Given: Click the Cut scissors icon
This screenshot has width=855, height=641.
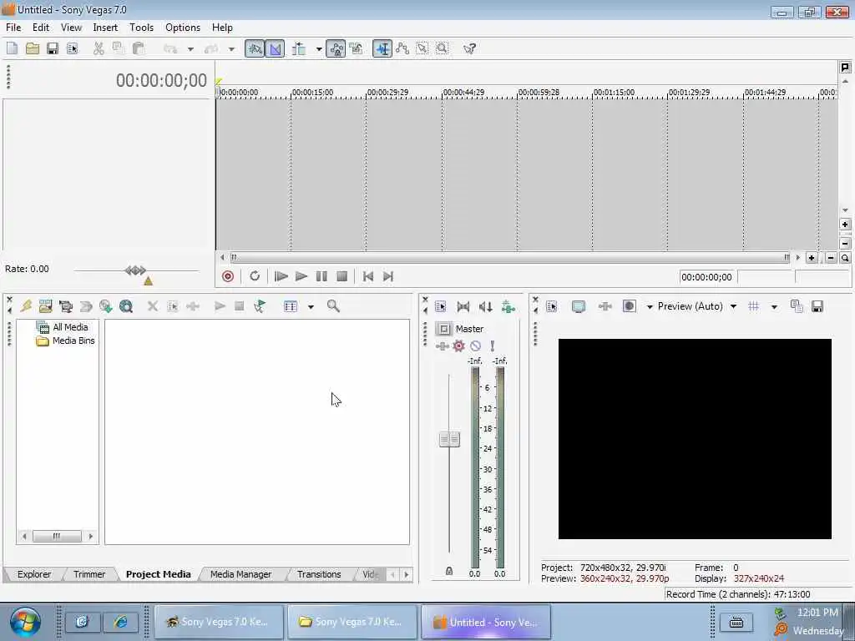Looking at the screenshot, I should (99, 48).
